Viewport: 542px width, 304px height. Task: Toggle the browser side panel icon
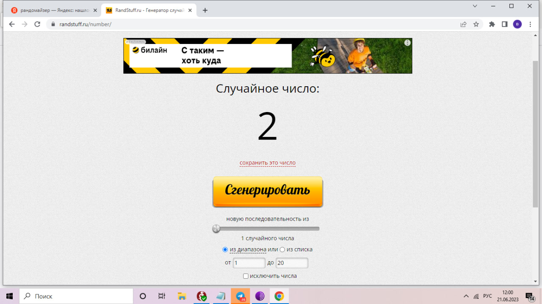tap(504, 24)
